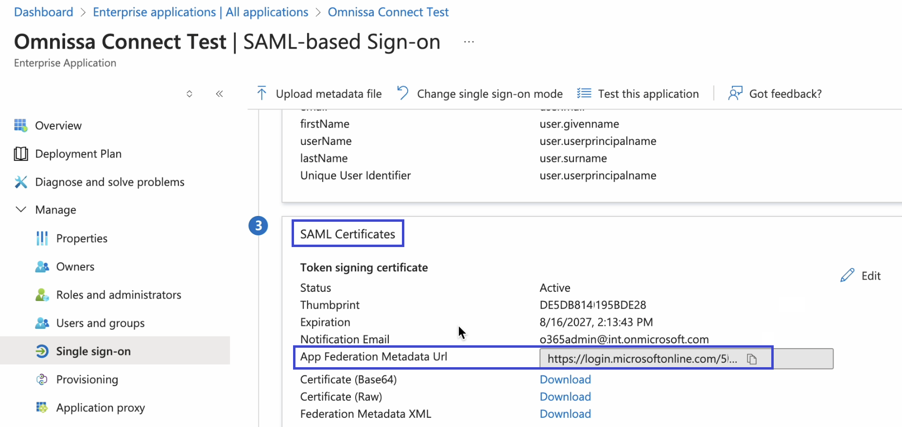Viewport: 902px width, 427px height.
Task: Click the Single sign-on arrow icon
Action: point(42,351)
